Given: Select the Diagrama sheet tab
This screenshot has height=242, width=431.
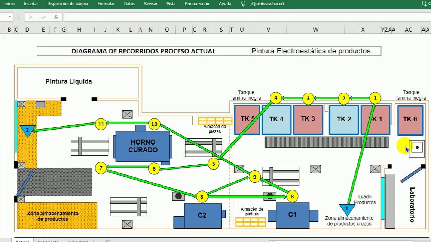Looking at the screenshot, I should (78, 241).
